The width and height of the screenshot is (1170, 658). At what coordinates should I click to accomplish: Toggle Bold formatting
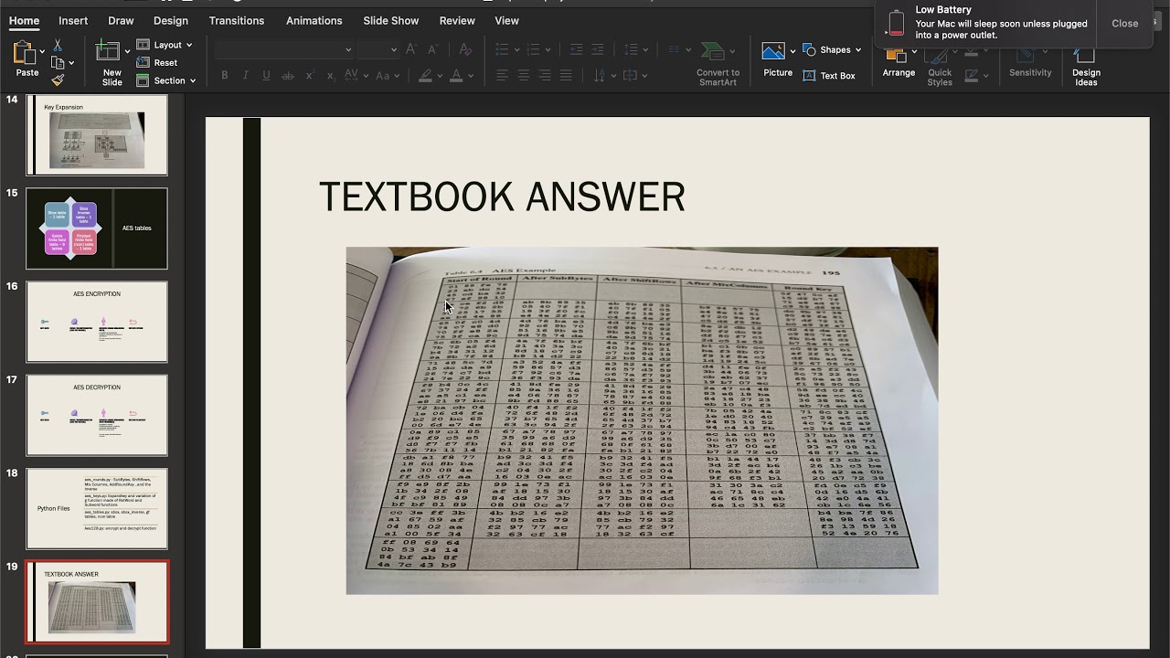225,76
